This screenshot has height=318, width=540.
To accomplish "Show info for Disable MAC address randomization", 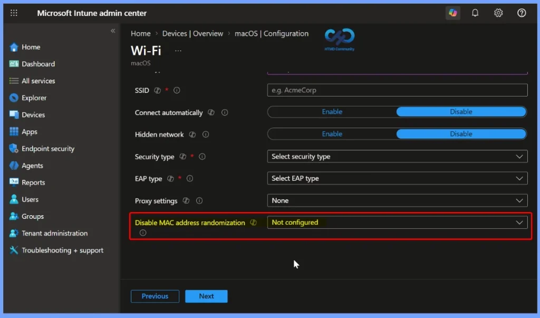I will [x=143, y=233].
